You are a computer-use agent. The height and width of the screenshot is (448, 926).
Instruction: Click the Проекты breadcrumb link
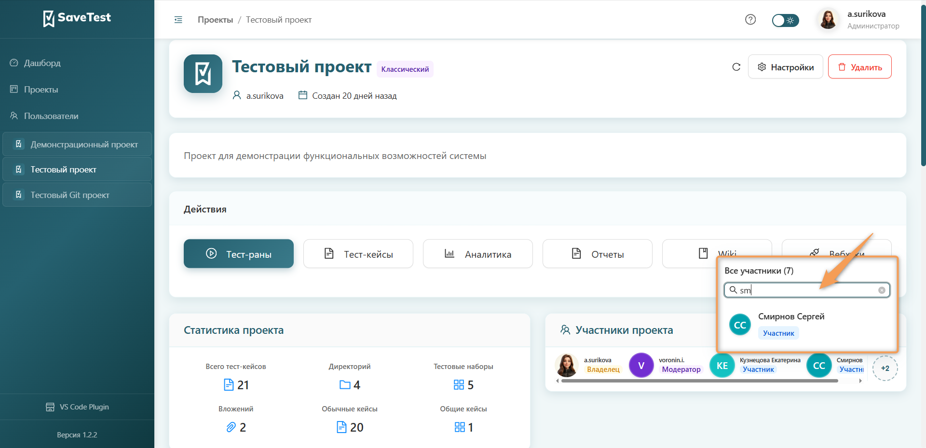pyautogui.click(x=215, y=20)
